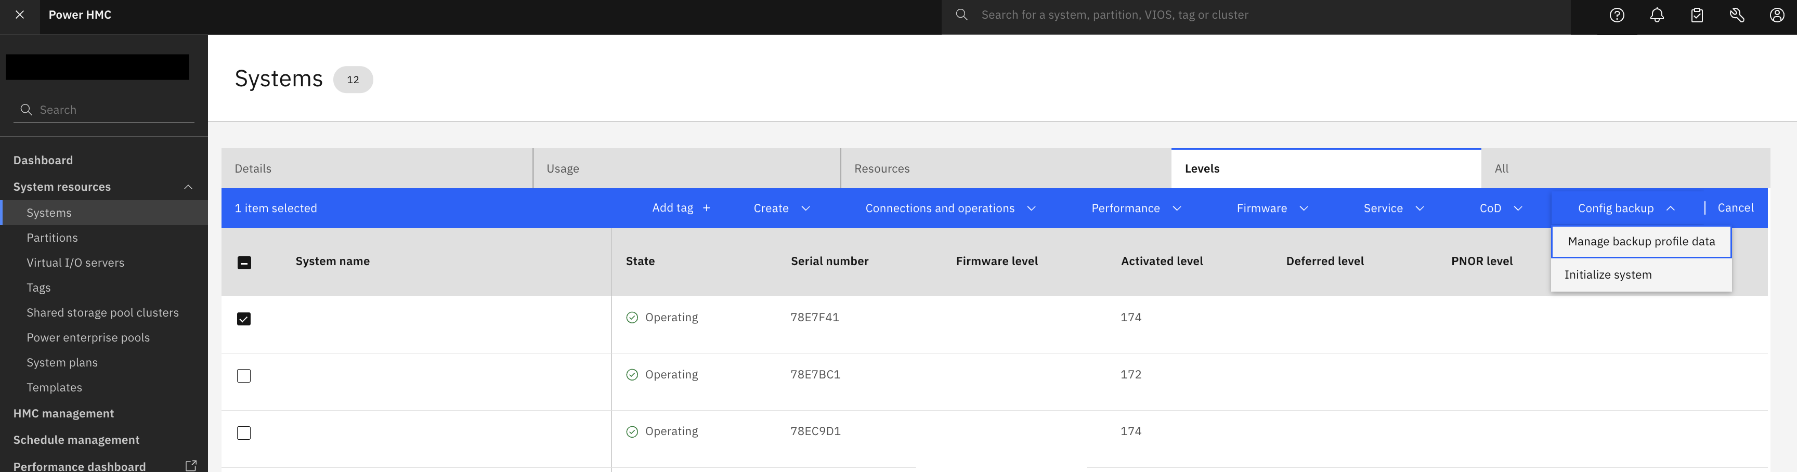This screenshot has width=1797, height=472.
Task: Switch to the All tab
Action: [x=1626, y=169]
